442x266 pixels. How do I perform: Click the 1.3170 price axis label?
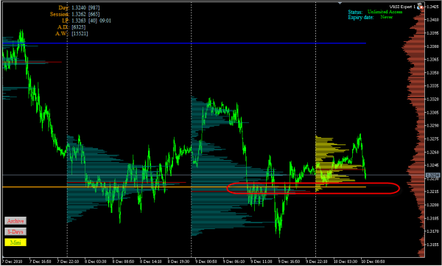pyautogui.click(x=434, y=231)
